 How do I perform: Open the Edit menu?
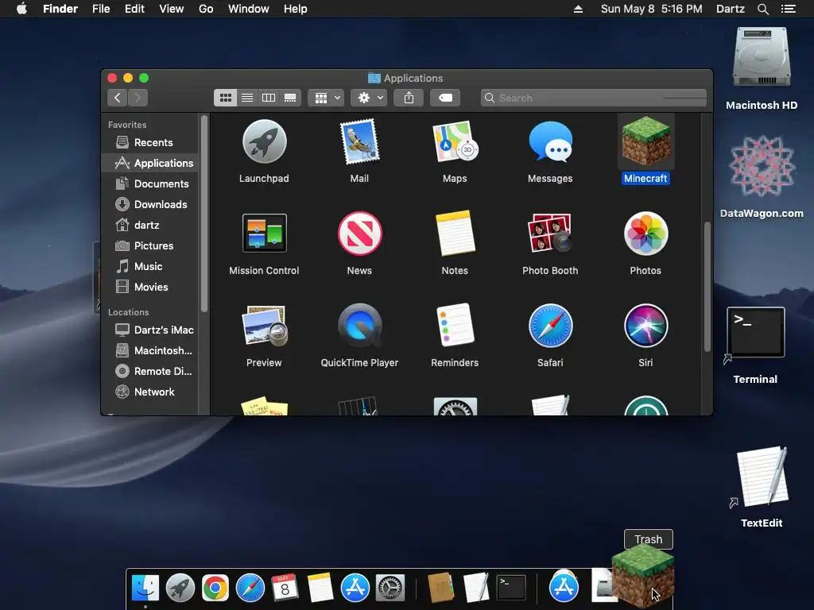click(134, 9)
